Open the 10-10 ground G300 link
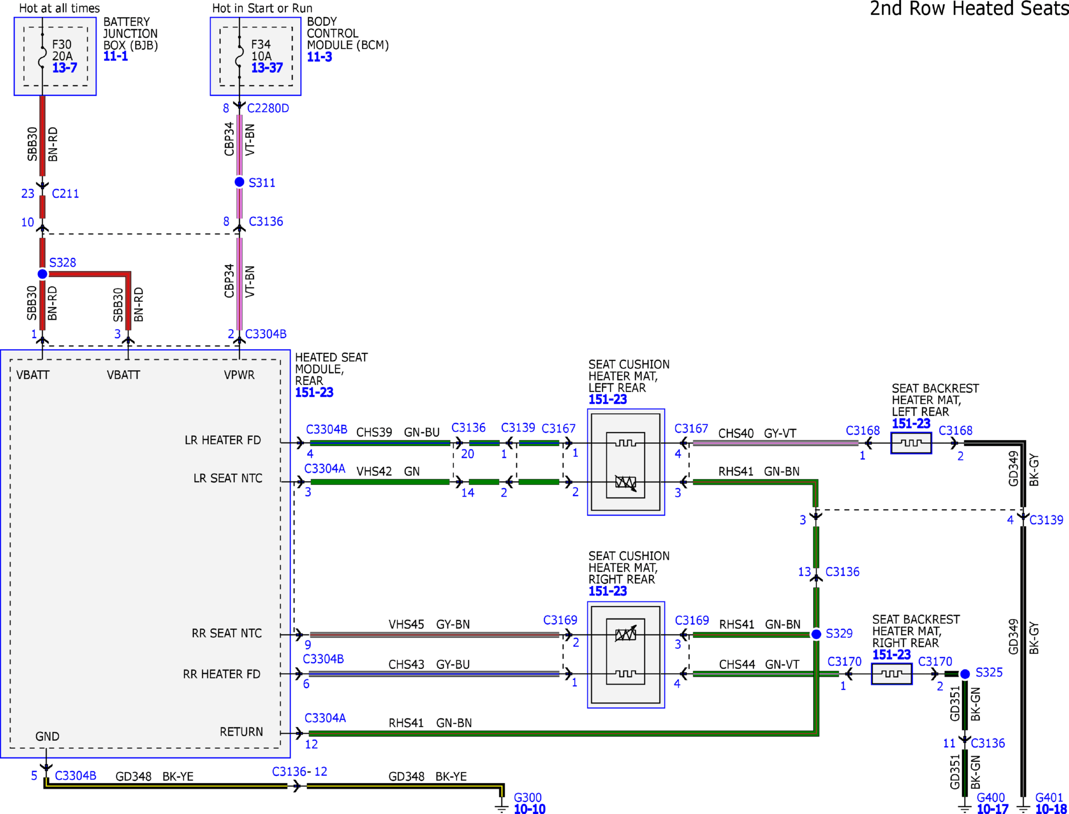 pyautogui.click(x=529, y=808)
